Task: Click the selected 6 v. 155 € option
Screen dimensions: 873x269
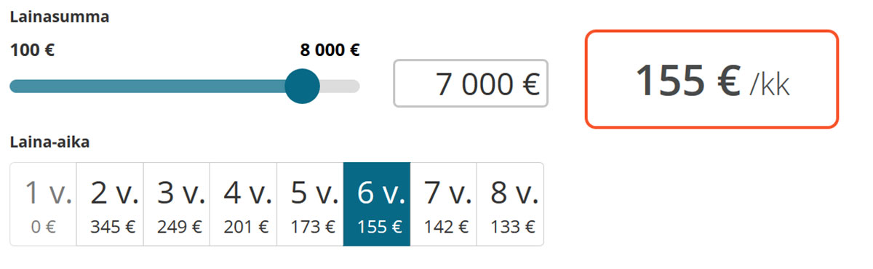Action: tap(377, 204)
